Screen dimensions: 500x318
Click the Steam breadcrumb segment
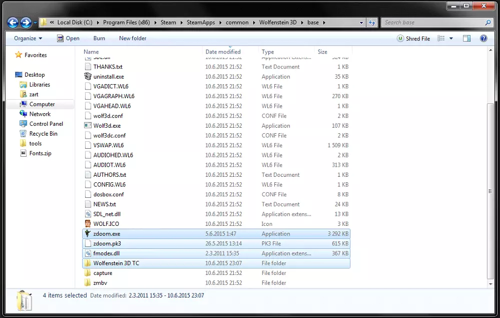[168, 23]
